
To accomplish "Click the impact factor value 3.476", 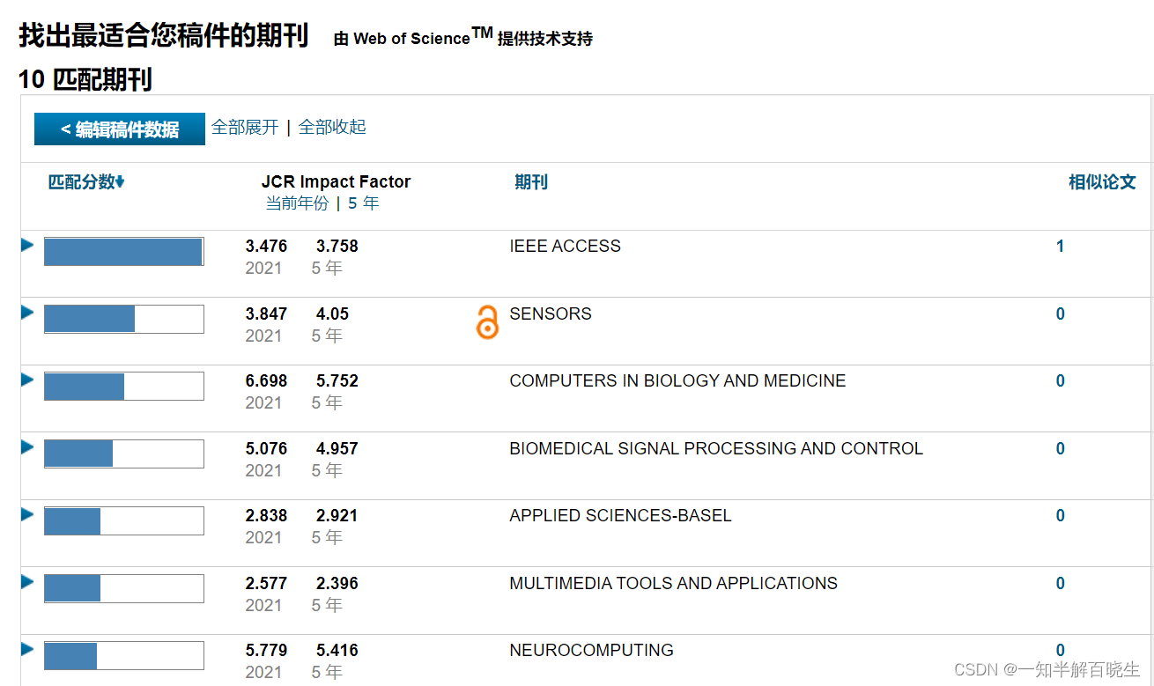I will click(266, 247).
